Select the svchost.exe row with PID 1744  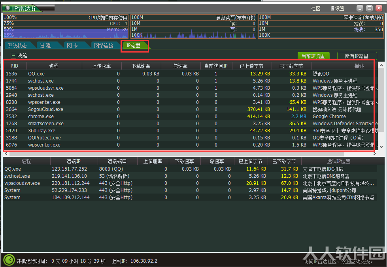coord(190,81)
